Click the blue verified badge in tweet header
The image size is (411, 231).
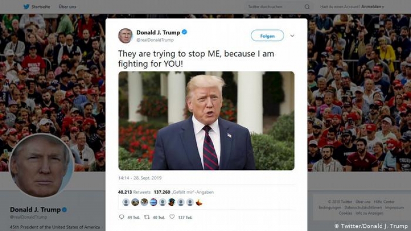[184, 32]
